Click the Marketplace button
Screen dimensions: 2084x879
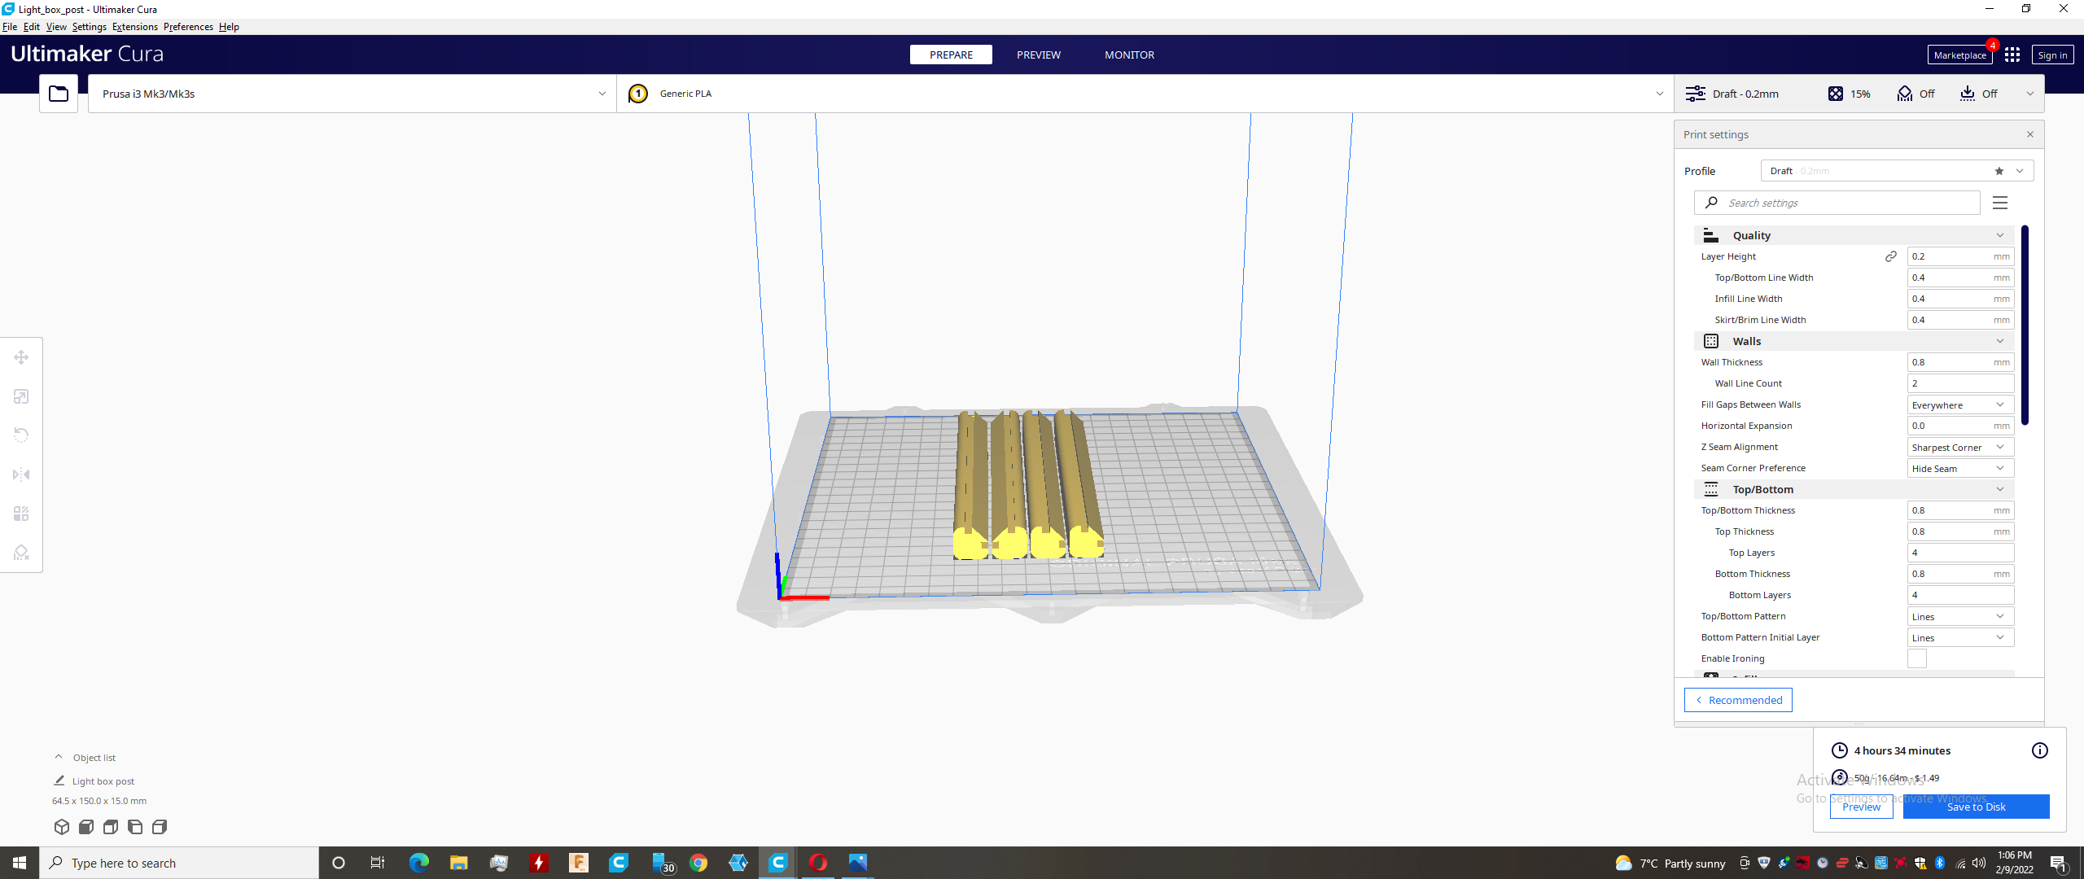[x=1959, y=55]
